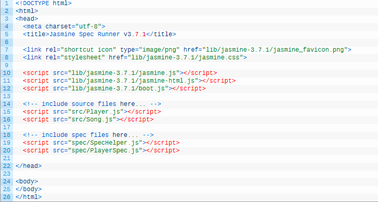Click the boot.js script source path
This screenshot has height=202, width=378.
pos(118,88)
